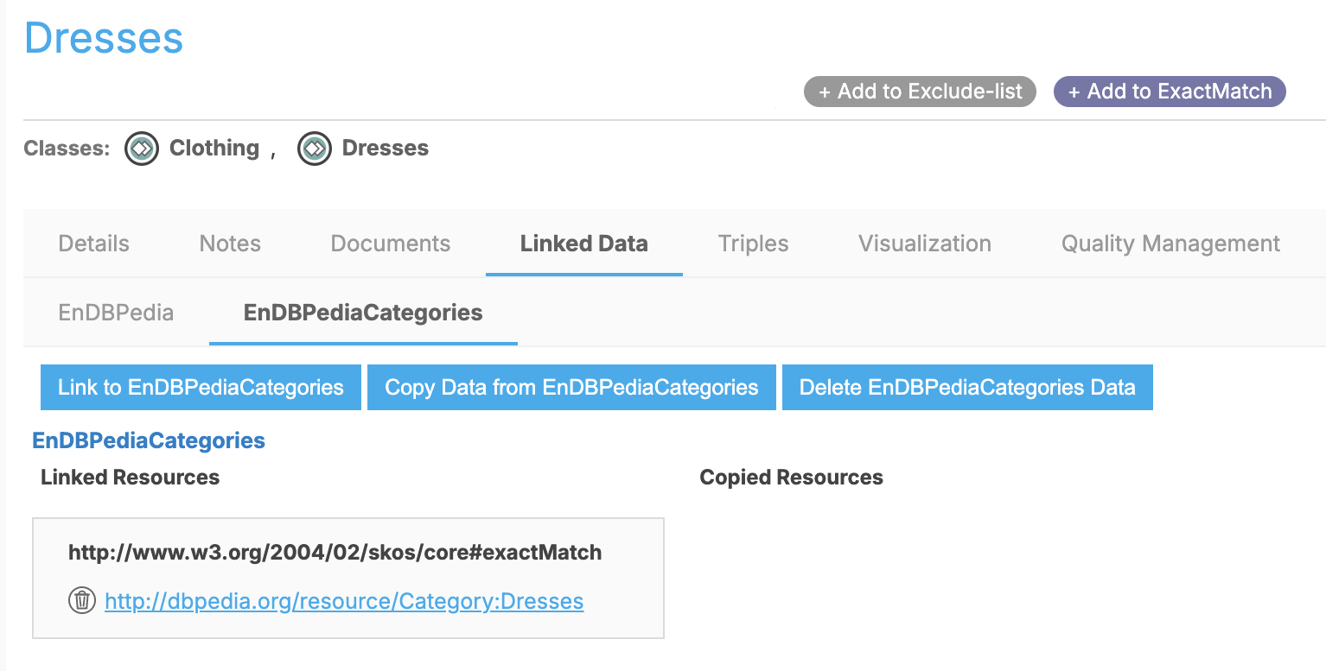Show the Visualization tab
Image resolution: width=1326 pixels, height=671 pixels.
pyautogui.click(x=925, y=244)
